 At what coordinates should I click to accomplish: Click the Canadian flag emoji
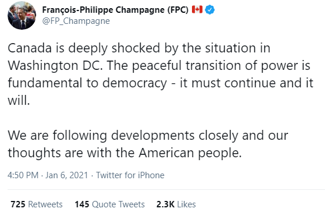197,9
